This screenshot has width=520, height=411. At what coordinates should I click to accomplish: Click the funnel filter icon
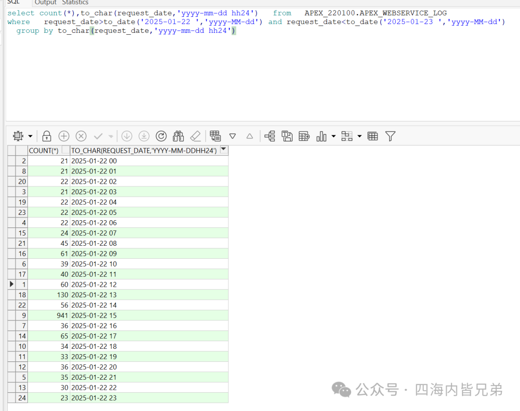[390, 136]
